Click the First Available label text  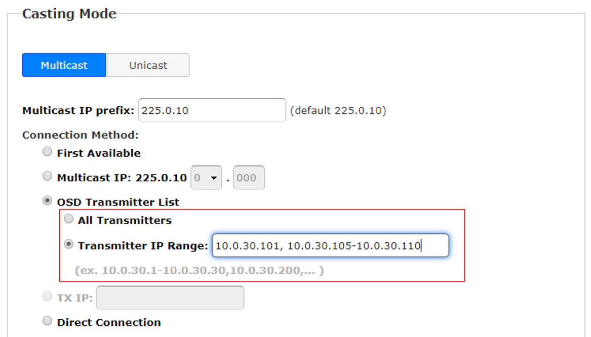point(99,153)
